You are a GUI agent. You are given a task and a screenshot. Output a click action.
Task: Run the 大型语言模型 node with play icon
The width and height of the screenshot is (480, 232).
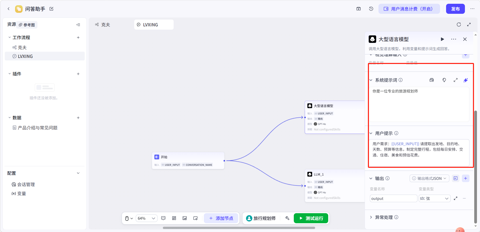[x=443, y=39]
